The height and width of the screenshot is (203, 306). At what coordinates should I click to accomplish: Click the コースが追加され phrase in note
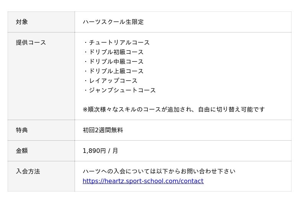(167, 109)
